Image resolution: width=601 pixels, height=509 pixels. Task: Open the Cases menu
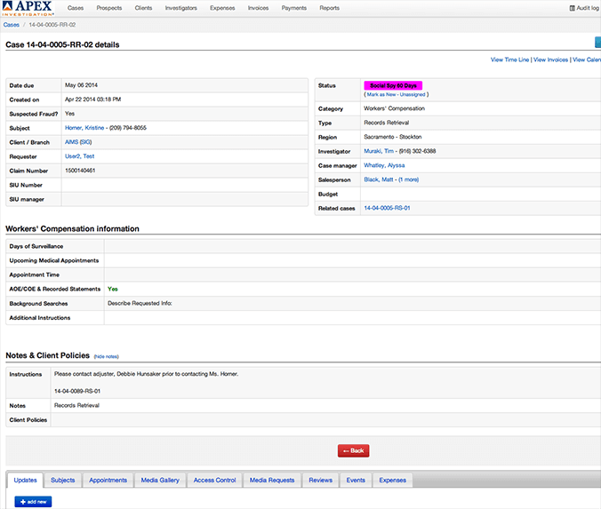(x=76, y=8)
